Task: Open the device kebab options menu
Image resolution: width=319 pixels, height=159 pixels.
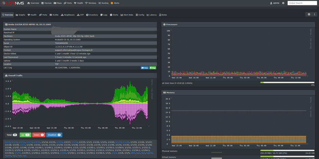Action: [x=315, y=14]
